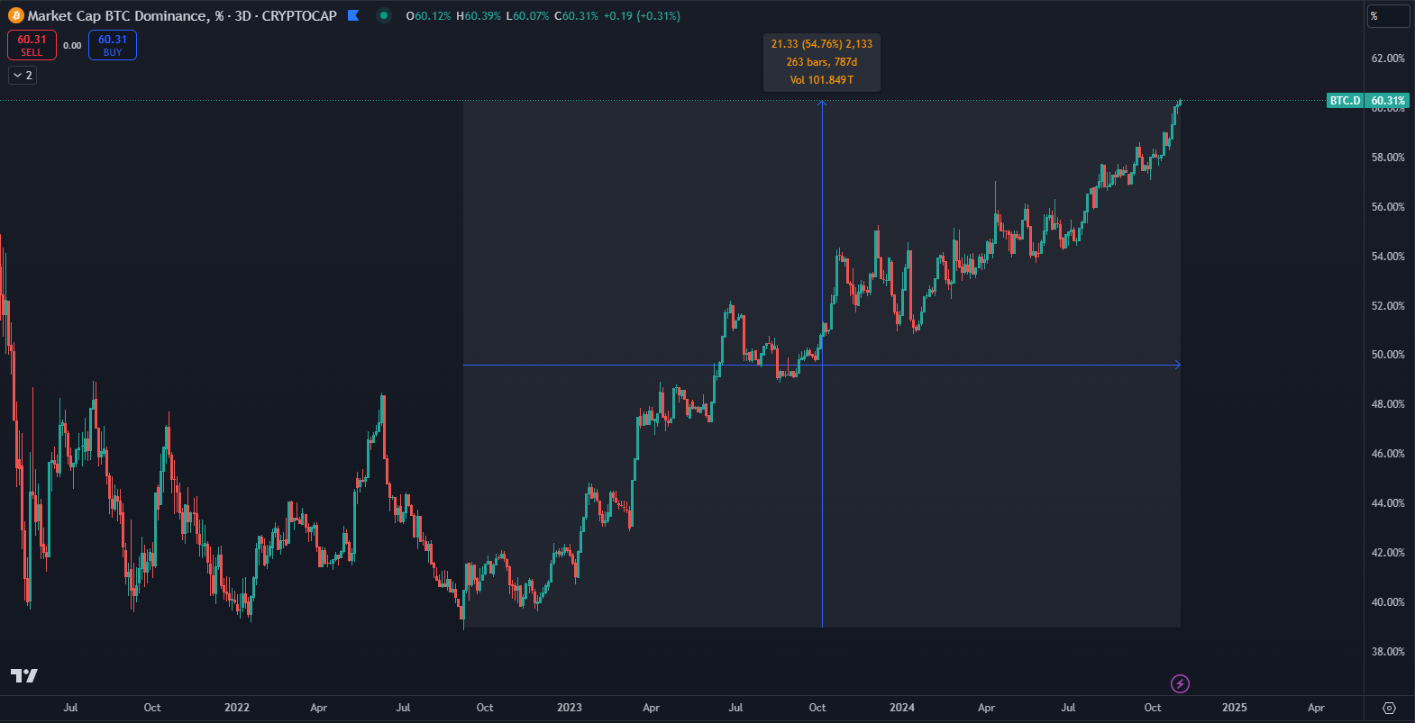Click the TradingView logo in chart corner
The width and height of the screenshot is (1415, 723).
(x=24, y=675)
